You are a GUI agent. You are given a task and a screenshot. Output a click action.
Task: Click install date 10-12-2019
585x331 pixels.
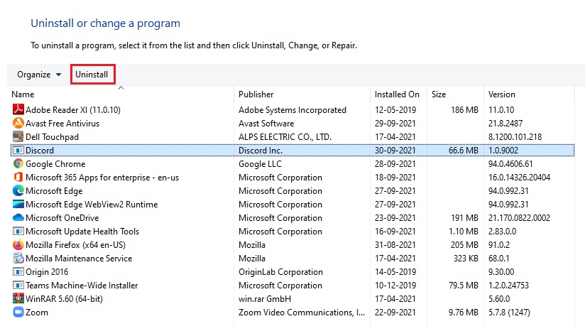(x=395, y=285)
